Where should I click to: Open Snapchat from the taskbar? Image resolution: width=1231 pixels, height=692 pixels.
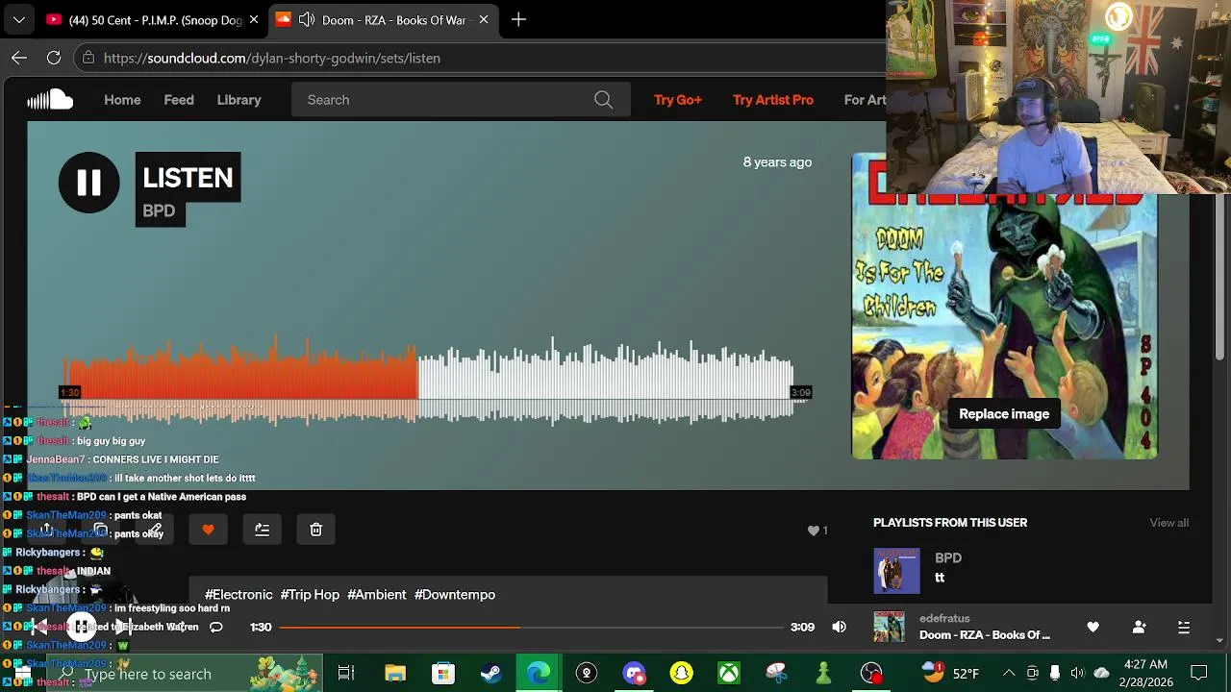(x=681, y=674)
